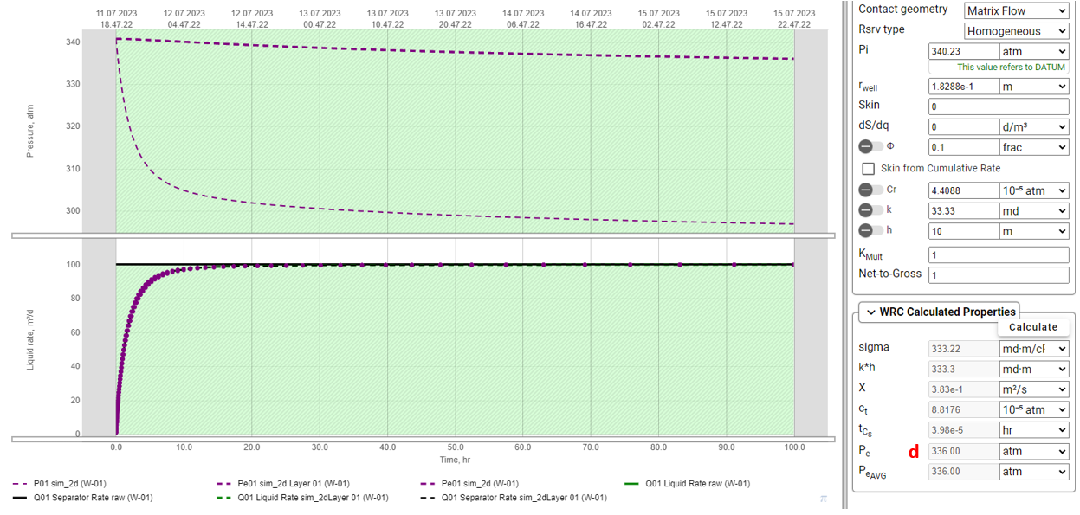This screenshot has width=1080, height=515.
Task: Select the sigma result field 333.22
Action: pos(964,349)
